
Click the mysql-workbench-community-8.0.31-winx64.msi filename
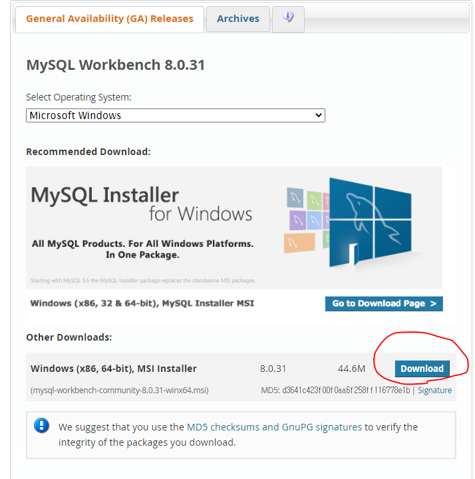pyautogui.click(x=120, y=391)
